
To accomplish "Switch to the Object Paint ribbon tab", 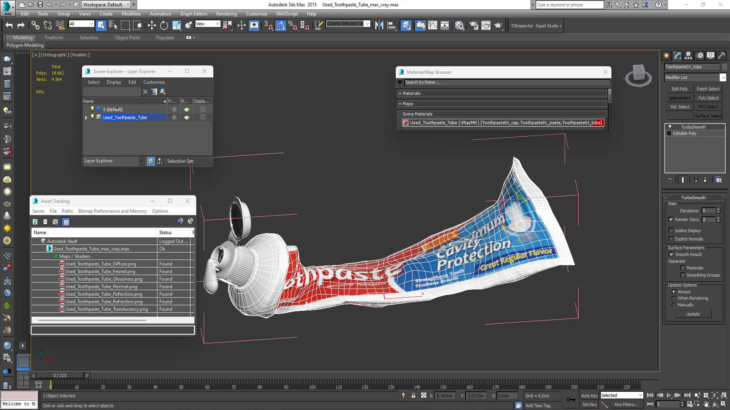I will tap(127, 38).
